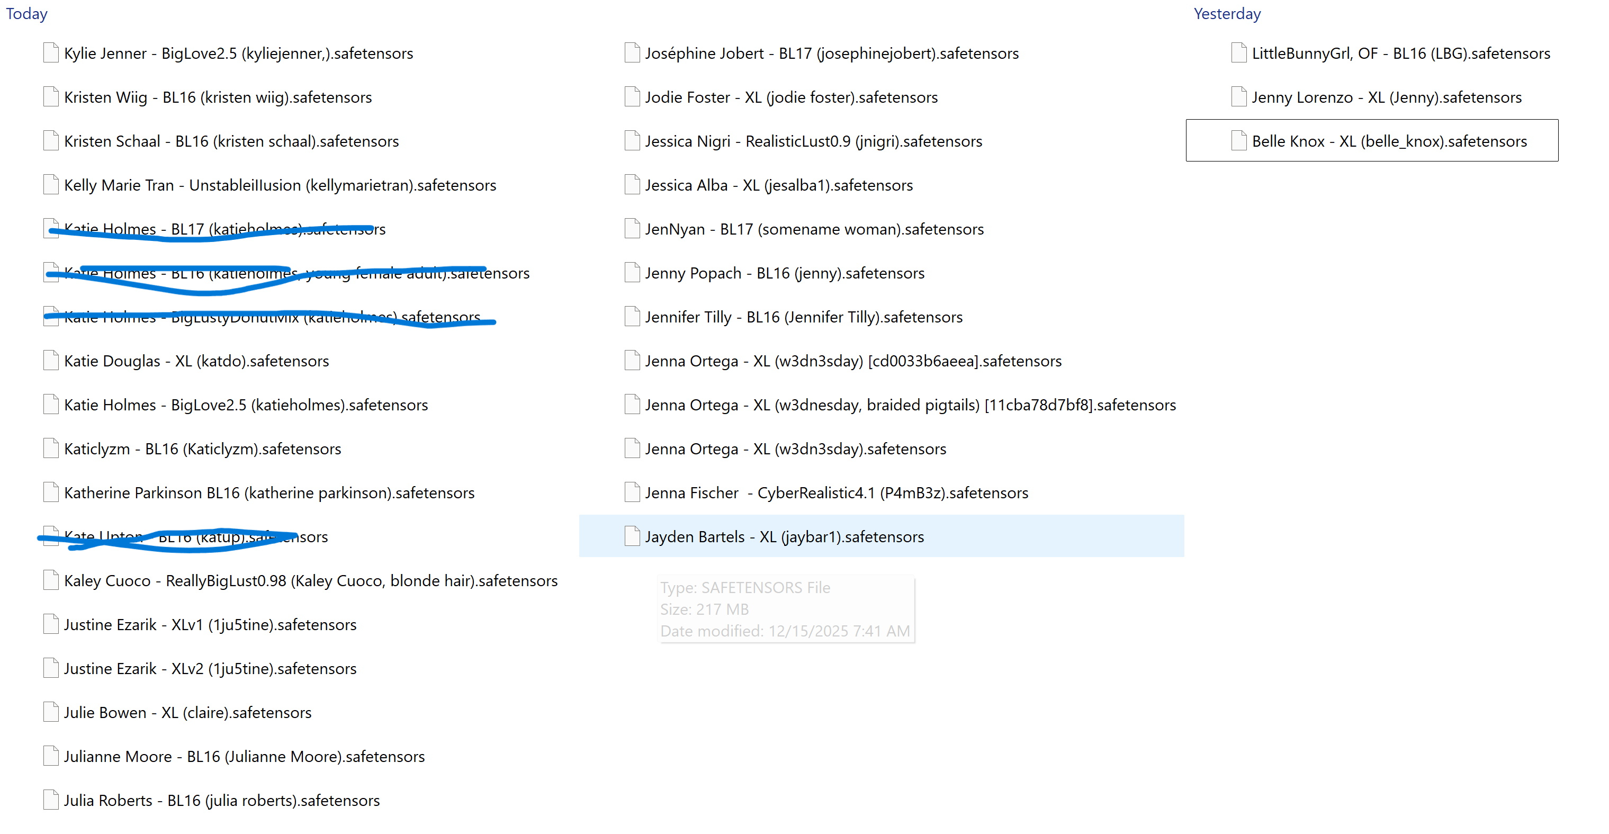Click icon next to Julia Roberts BL16 file
This screenshot has width=1609, height=834.
pos(51,800)
